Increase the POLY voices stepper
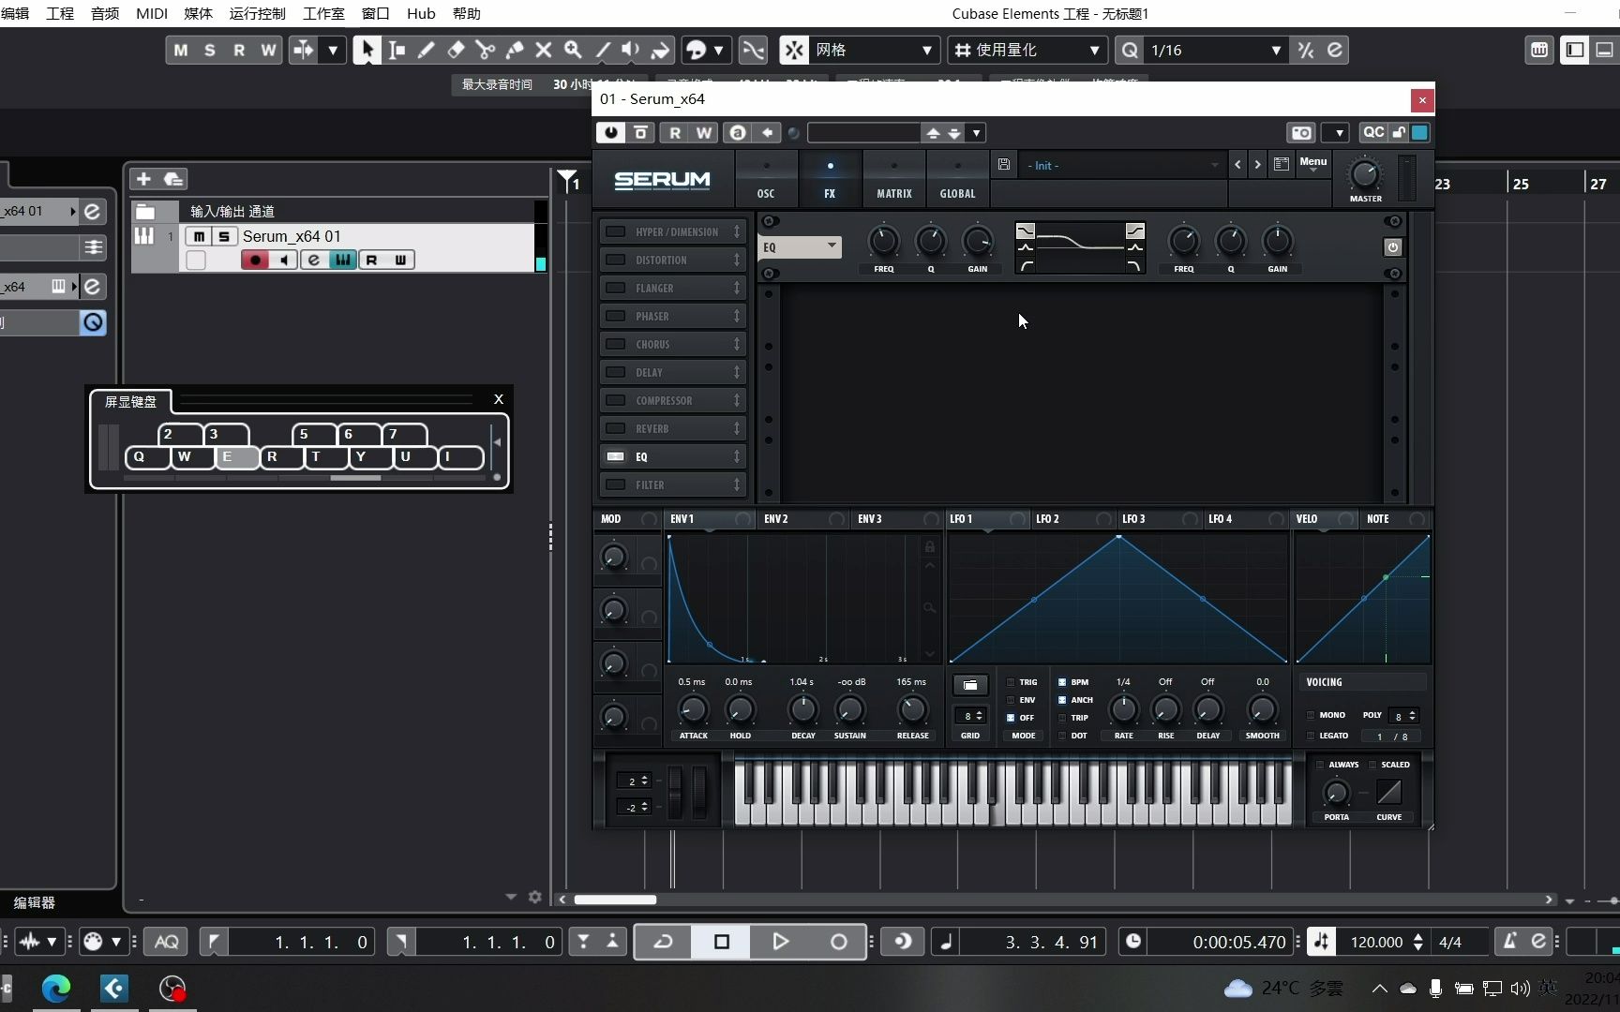 tap(1412, 712)
